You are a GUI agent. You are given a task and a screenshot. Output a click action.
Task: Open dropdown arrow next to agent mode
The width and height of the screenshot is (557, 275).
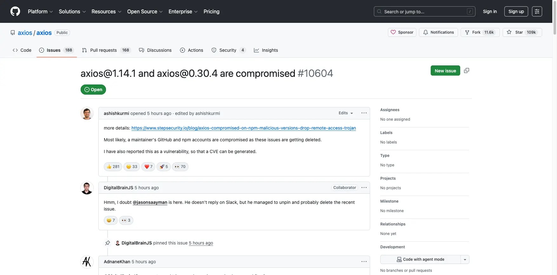tap(465, 259)
